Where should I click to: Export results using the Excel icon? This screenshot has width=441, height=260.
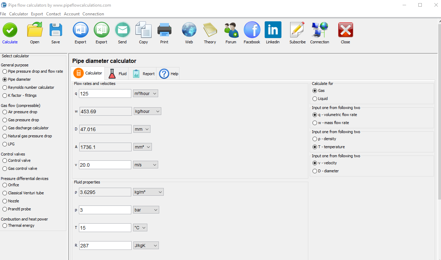(101, 30)
